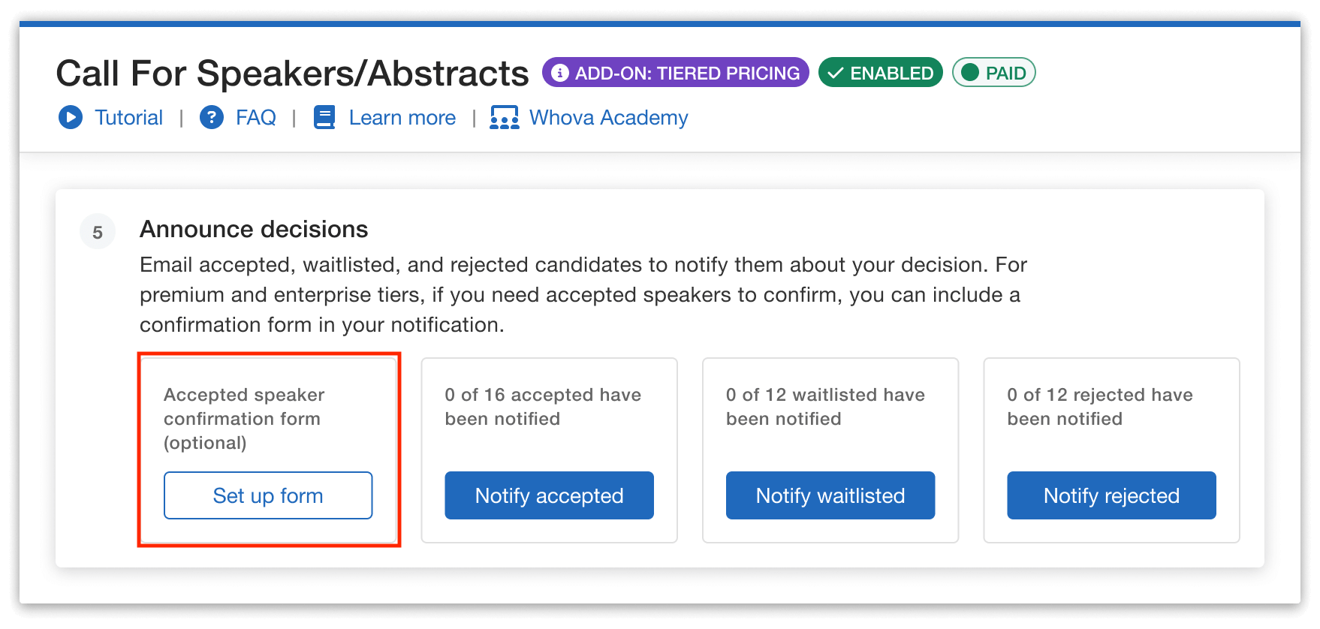Click the Notify waitlisted button
The width and height of the screenshot is (1320, 629).
tap(830, 495)
